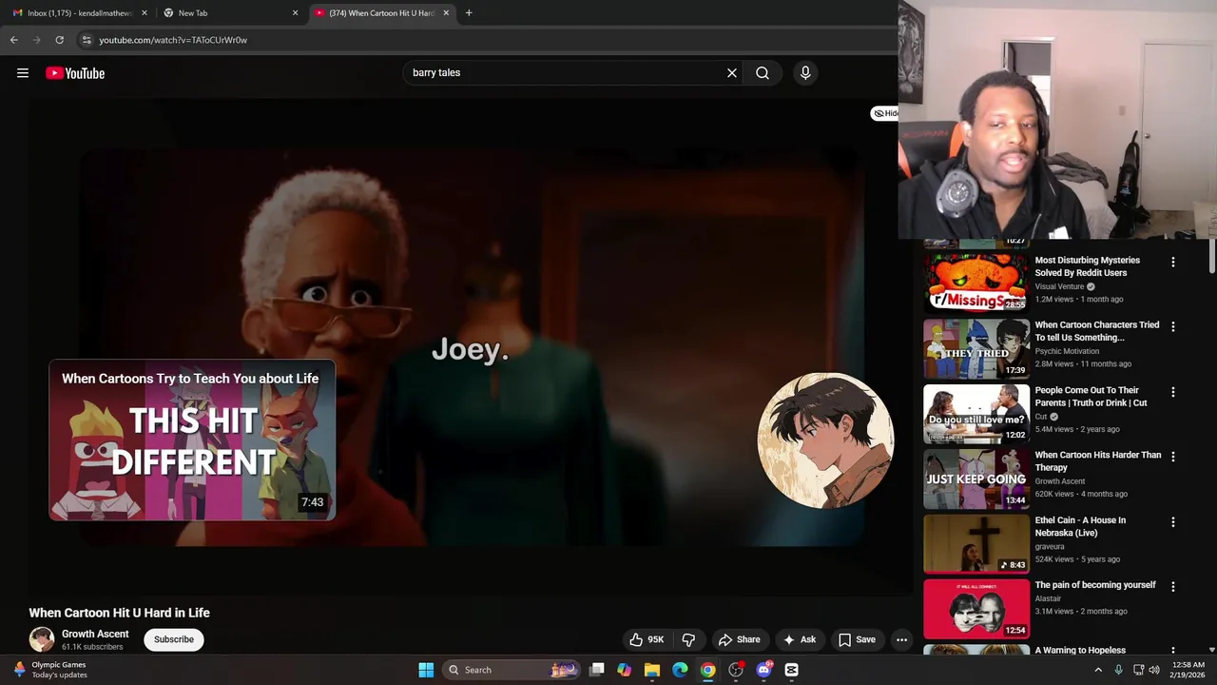Open menu for Ethel Cain video
The width and height of the screenshot is (1217, 685).
(1172, 522)
